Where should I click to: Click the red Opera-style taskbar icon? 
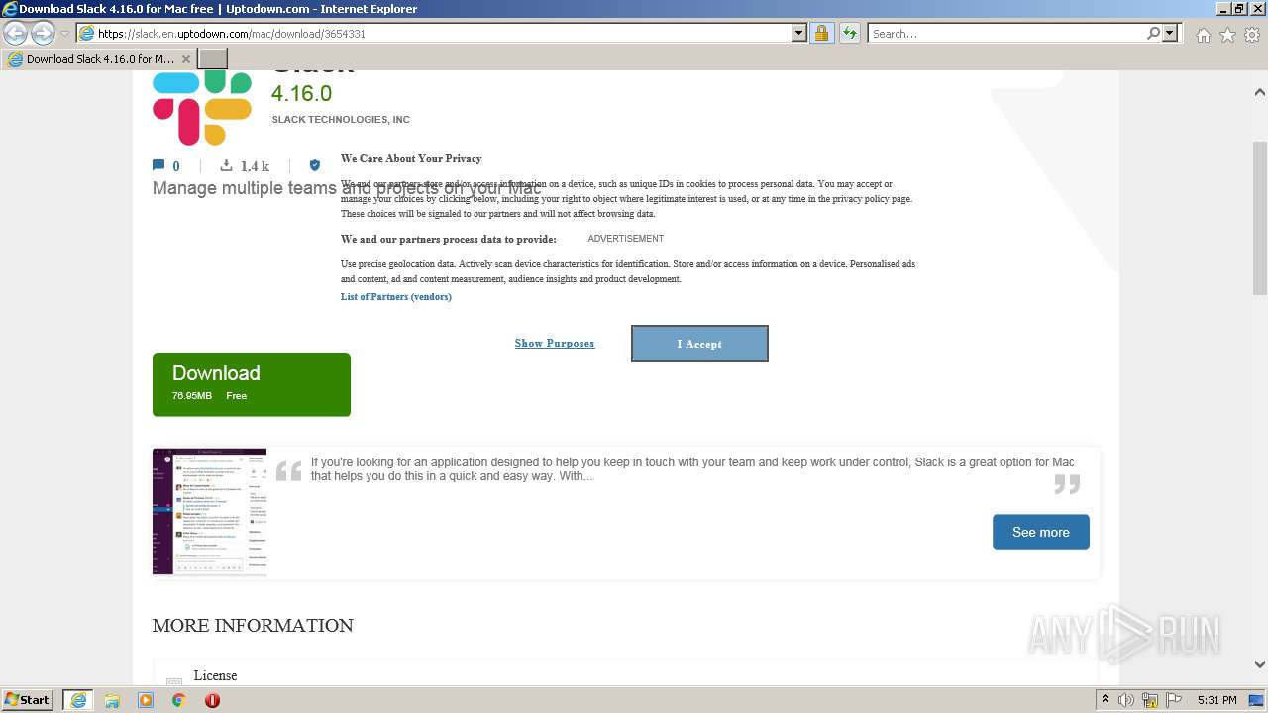click(212, 700)
